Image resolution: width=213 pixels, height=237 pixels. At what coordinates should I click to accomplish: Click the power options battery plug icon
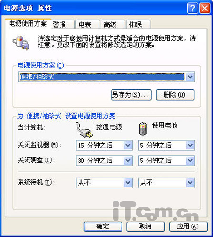[21, 42]
